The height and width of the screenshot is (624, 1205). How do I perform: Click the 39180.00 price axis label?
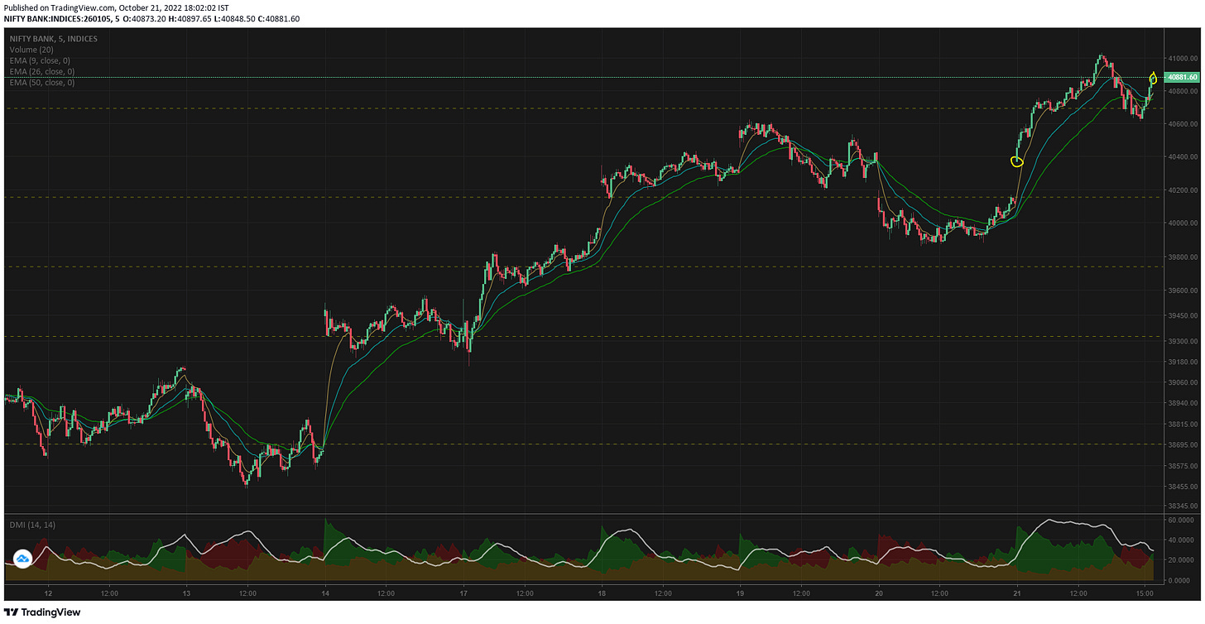(1183, 362)
